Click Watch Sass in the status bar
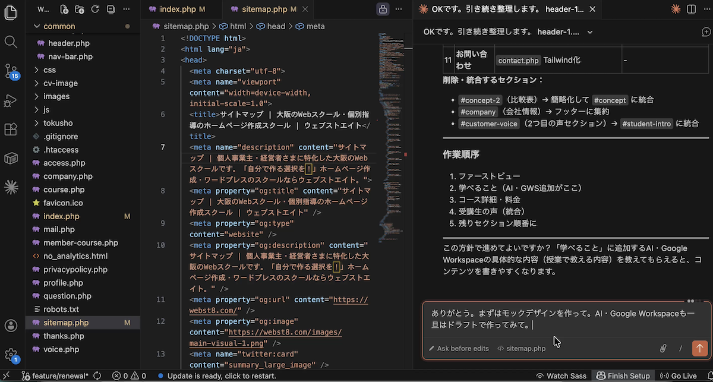The width and height of the screenshot is (713, 382). click(560, 376)
